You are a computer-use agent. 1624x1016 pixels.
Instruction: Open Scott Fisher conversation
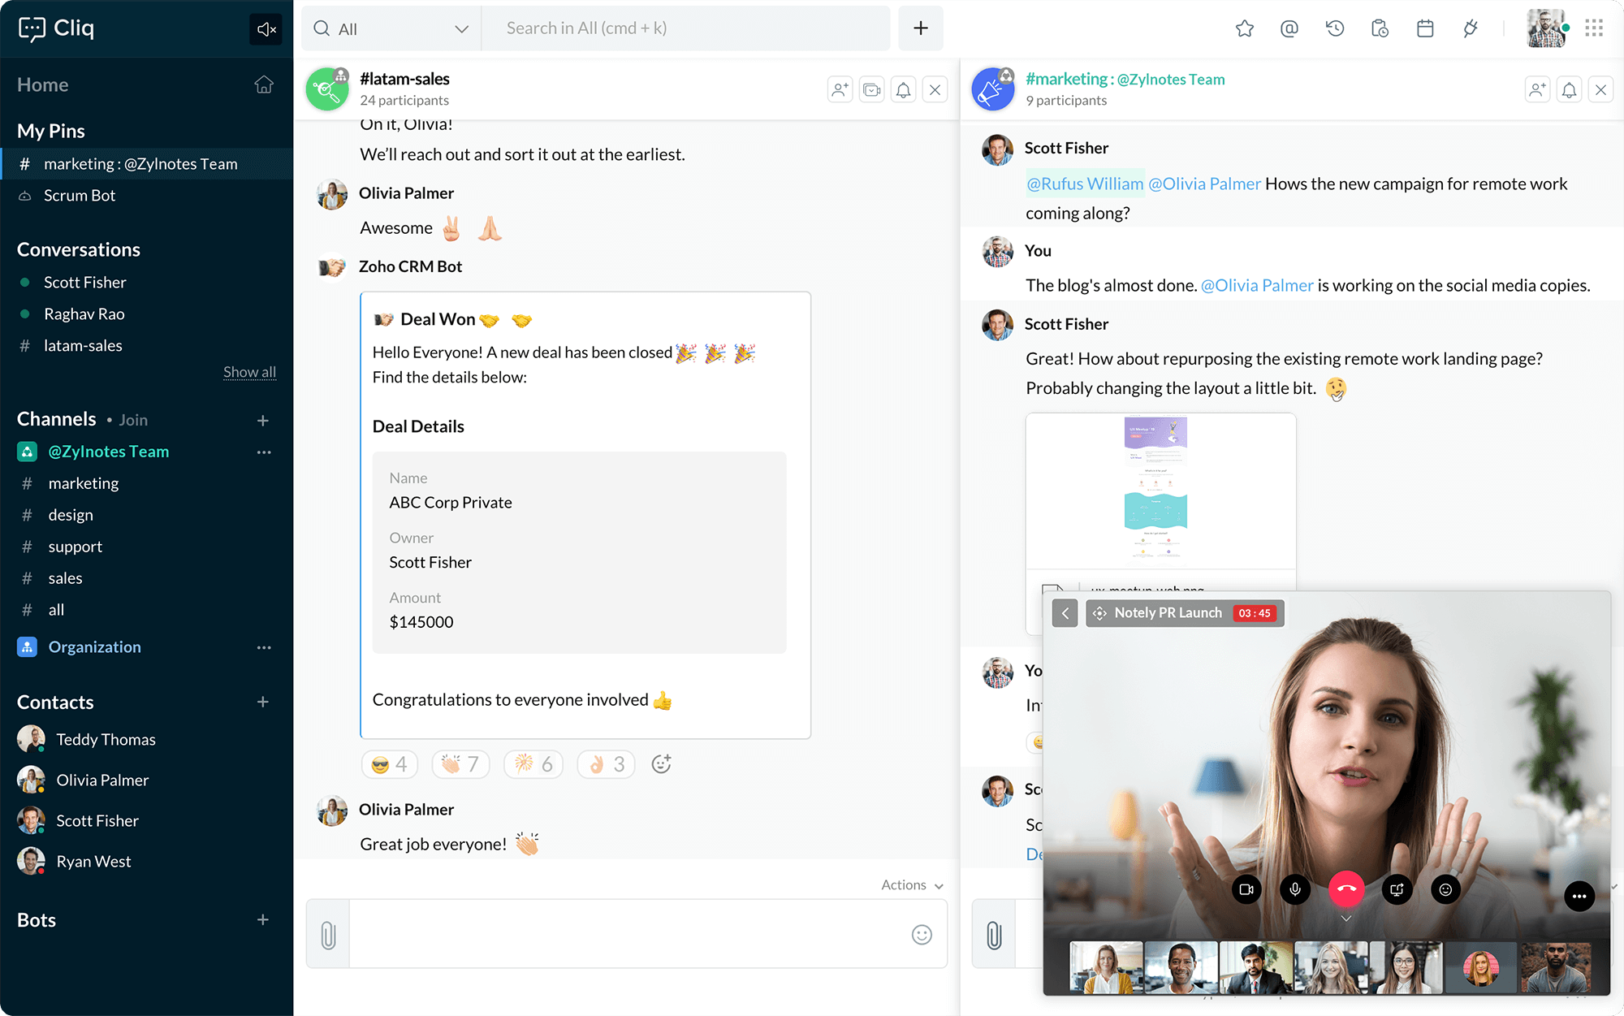pyautogui.click(x=84, y=283)
